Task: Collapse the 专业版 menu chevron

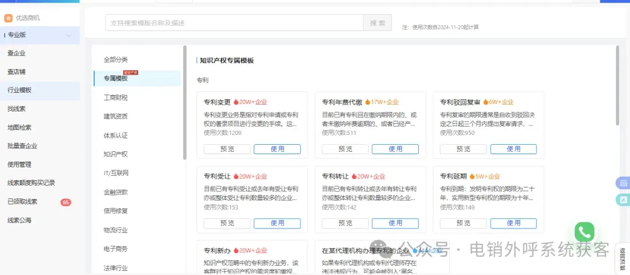Action: click(69, 36)
